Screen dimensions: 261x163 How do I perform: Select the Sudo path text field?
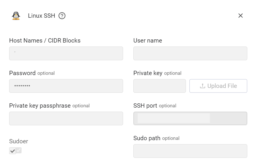(190, 151)
